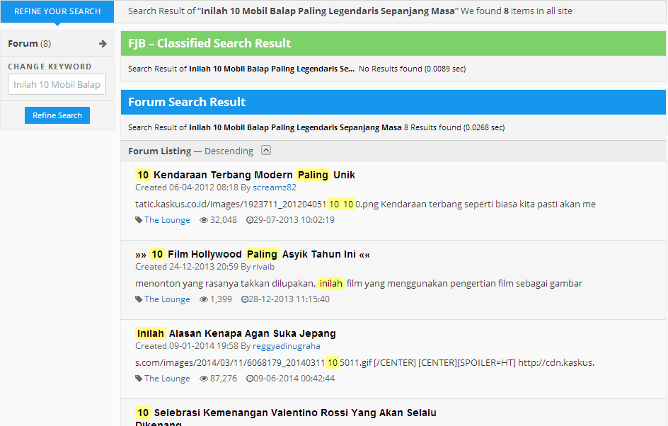Open thread 10 Film Hollywood Paling Asyik Tahun Ini
This screenshot has height=426, width=668.
(x=253, y=254)
